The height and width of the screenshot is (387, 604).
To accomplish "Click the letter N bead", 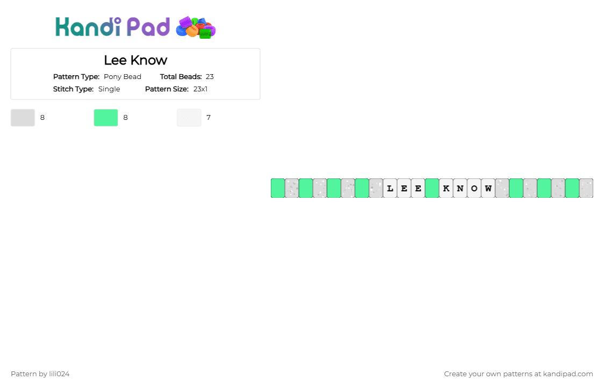I will click(x=461, y=188).
